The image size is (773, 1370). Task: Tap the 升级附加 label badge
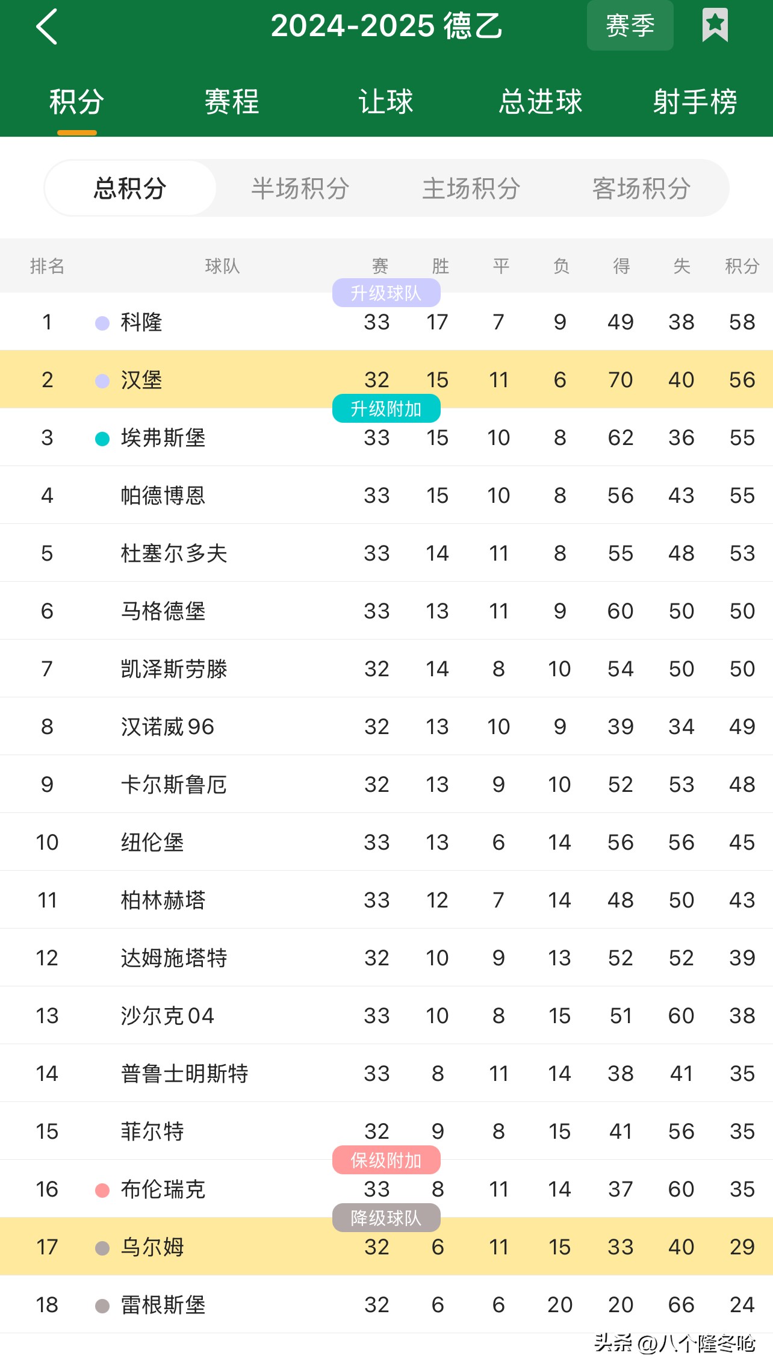pos(386,409)
